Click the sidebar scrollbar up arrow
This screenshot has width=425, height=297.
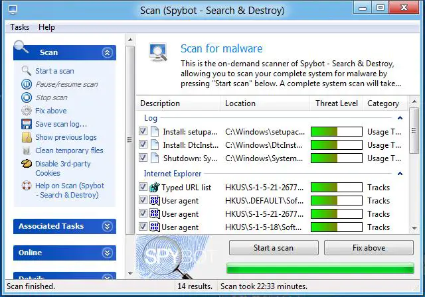coord(130,40)
